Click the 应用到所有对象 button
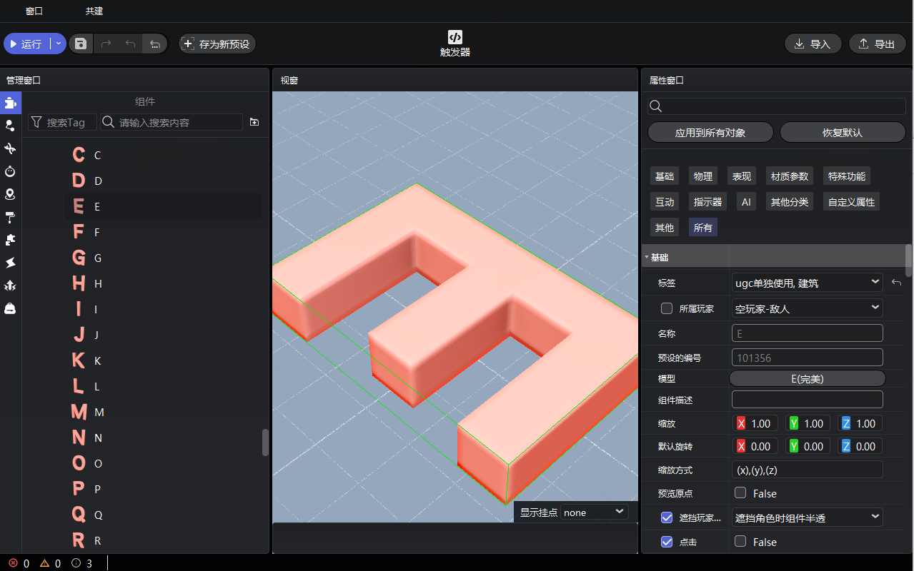 pyautogui.click(x=710, y=133)
